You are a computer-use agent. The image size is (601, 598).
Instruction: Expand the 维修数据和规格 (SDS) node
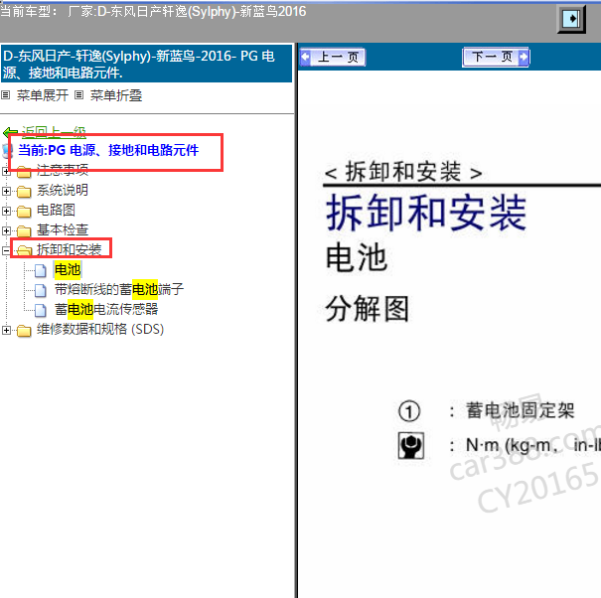click(6, 330)
